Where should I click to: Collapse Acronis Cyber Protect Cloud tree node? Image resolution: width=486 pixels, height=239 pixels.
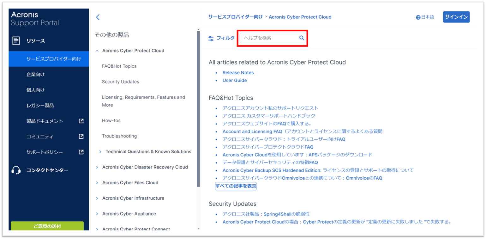(97, 51)
